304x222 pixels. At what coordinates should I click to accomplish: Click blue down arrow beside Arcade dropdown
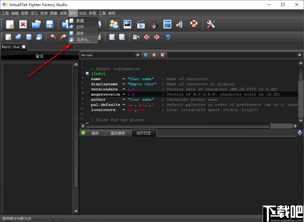(146, 55)
